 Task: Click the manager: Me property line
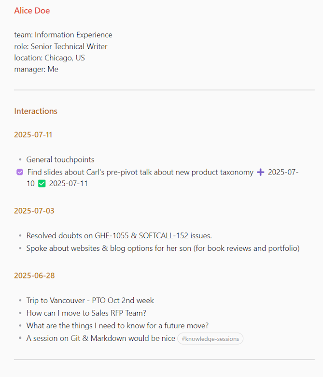pyautogui.click(x=36, y=69)
